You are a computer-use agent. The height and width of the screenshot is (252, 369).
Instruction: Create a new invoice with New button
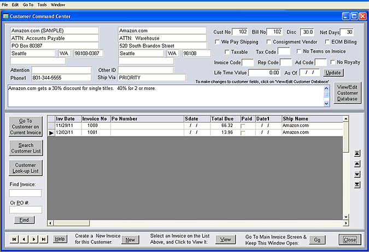(x=130, y=239)
